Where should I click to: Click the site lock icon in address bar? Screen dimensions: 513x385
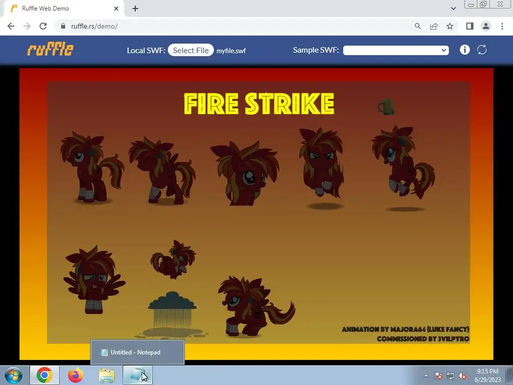pos(63,26)
